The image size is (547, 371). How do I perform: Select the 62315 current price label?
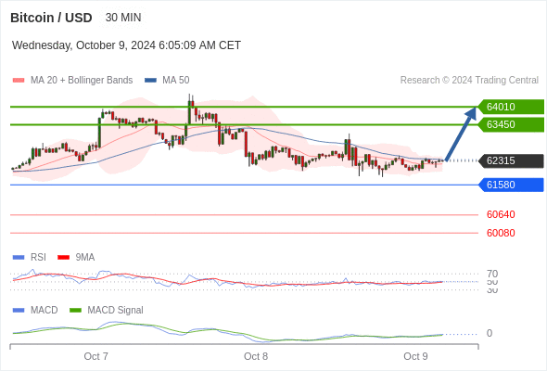click(x=511, y=160)
